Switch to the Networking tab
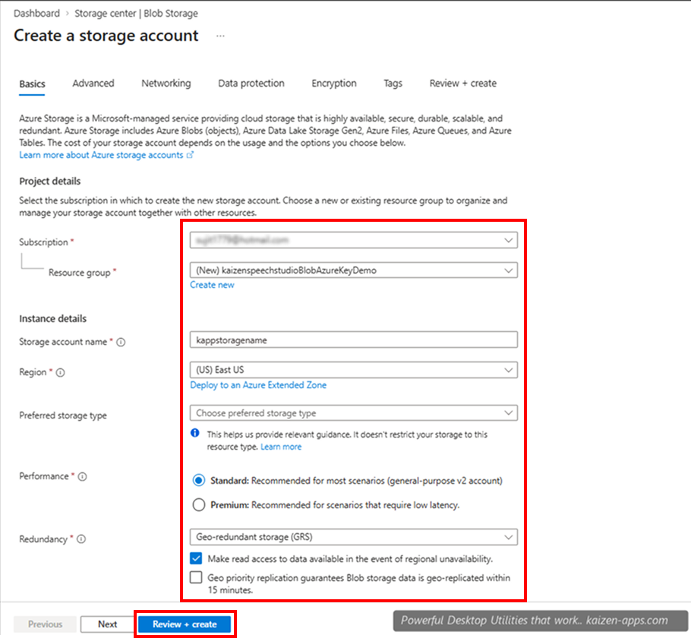Image resolution: width=691 pixels, height=638 pixels. (x=166, y=83)
